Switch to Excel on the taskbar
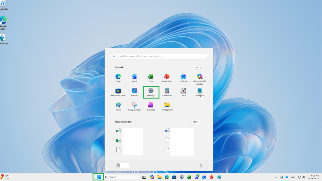The width and height of the screenshot is (322, 181). click(189, 177)
